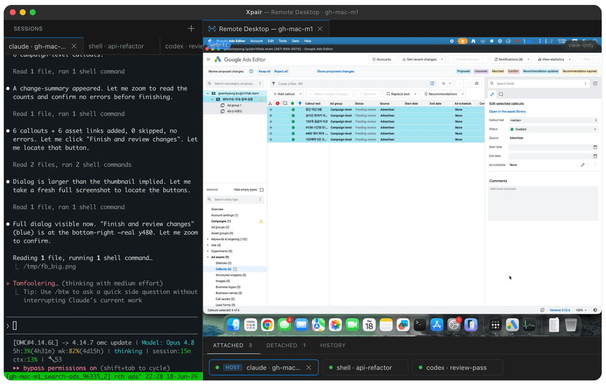Viewport: 606px width, 384px height.
Task: Click Keep all proposed changes
Action: [x=264, y=71]
